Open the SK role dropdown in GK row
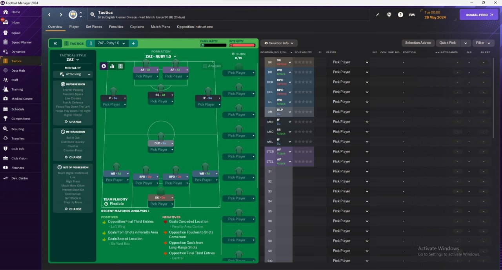 tap(284, 62)
